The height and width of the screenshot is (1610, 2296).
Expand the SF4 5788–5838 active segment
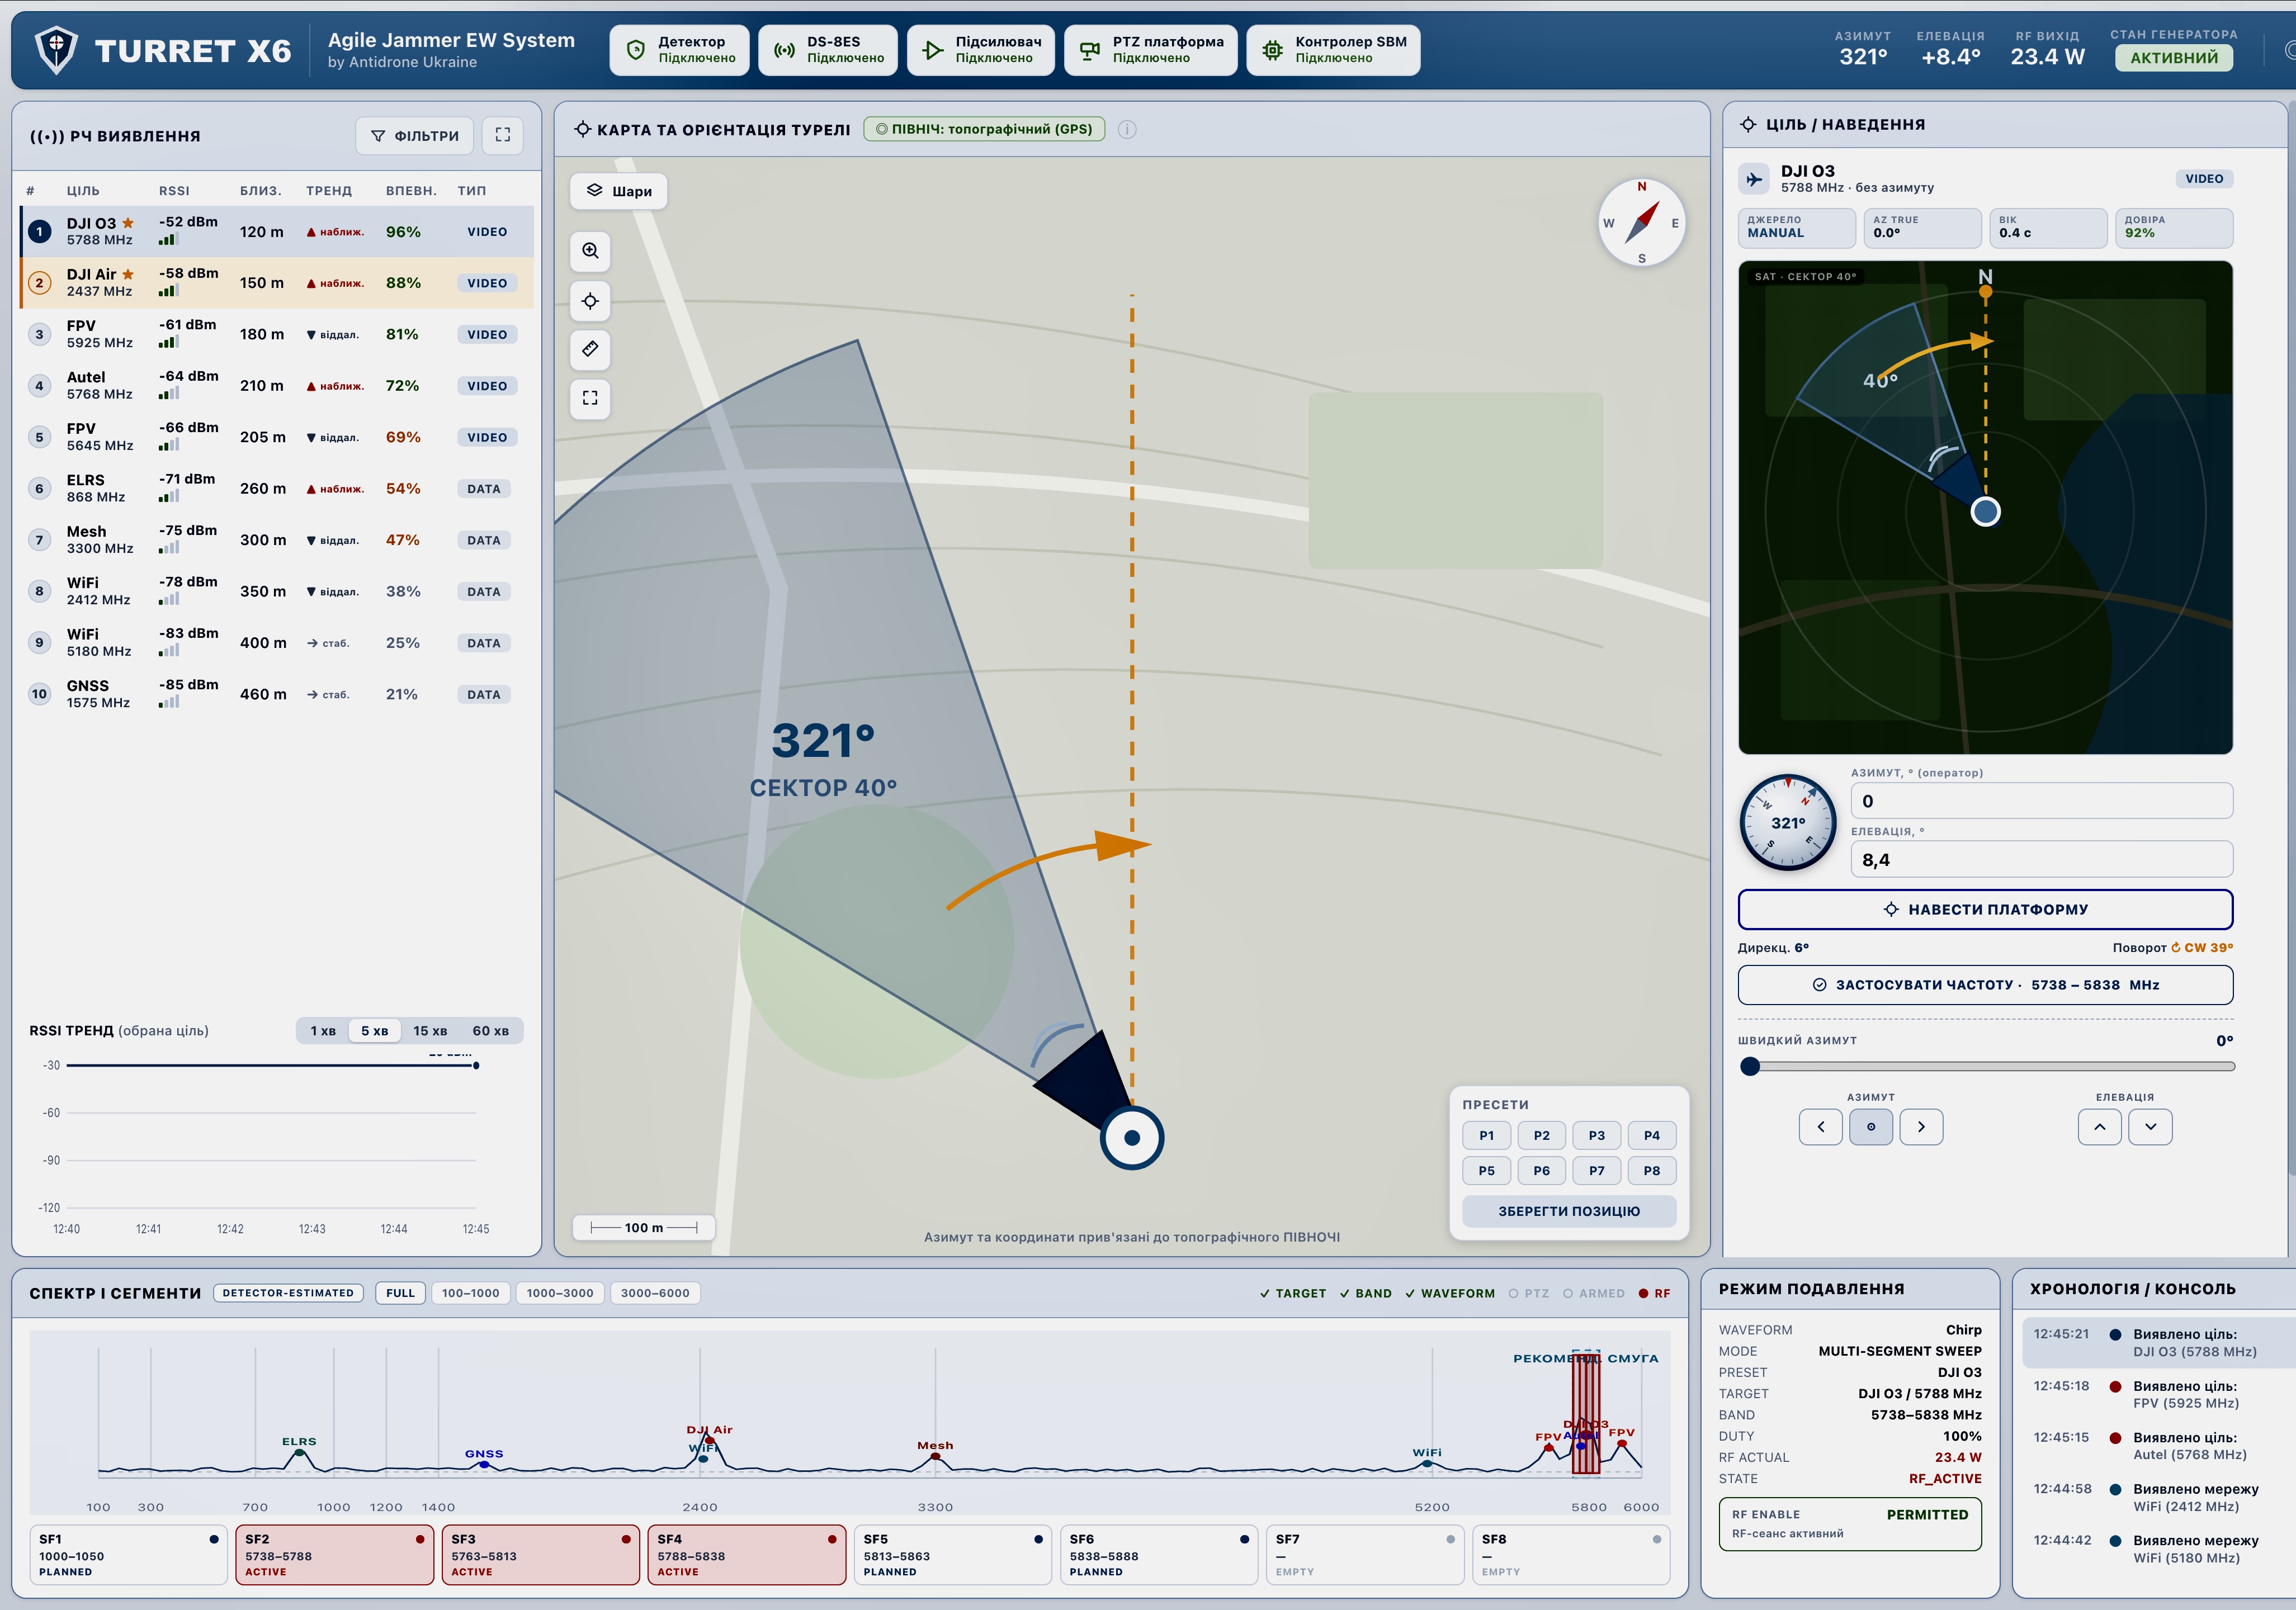[x=746, y=1554]
